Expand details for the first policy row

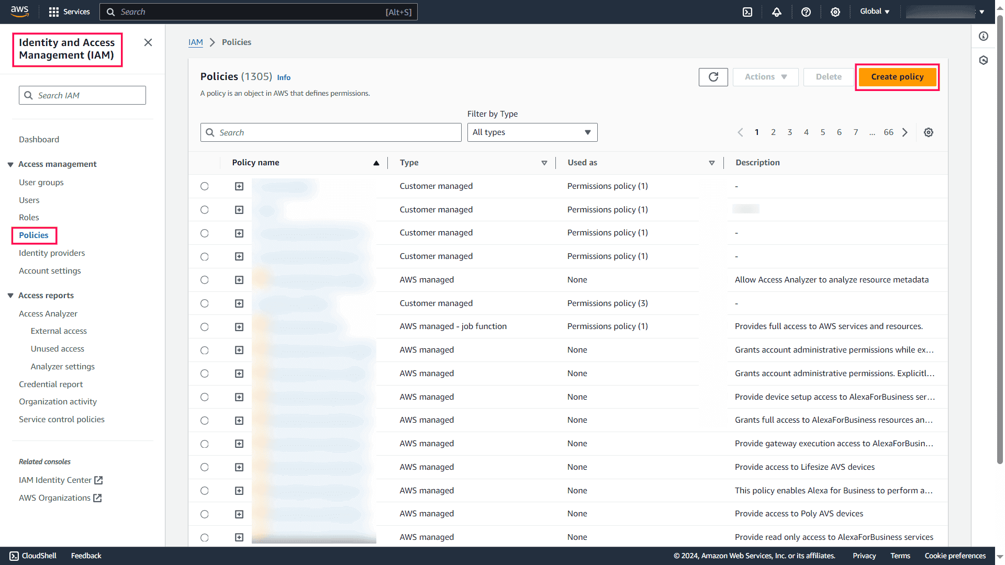tap(239, 186)
